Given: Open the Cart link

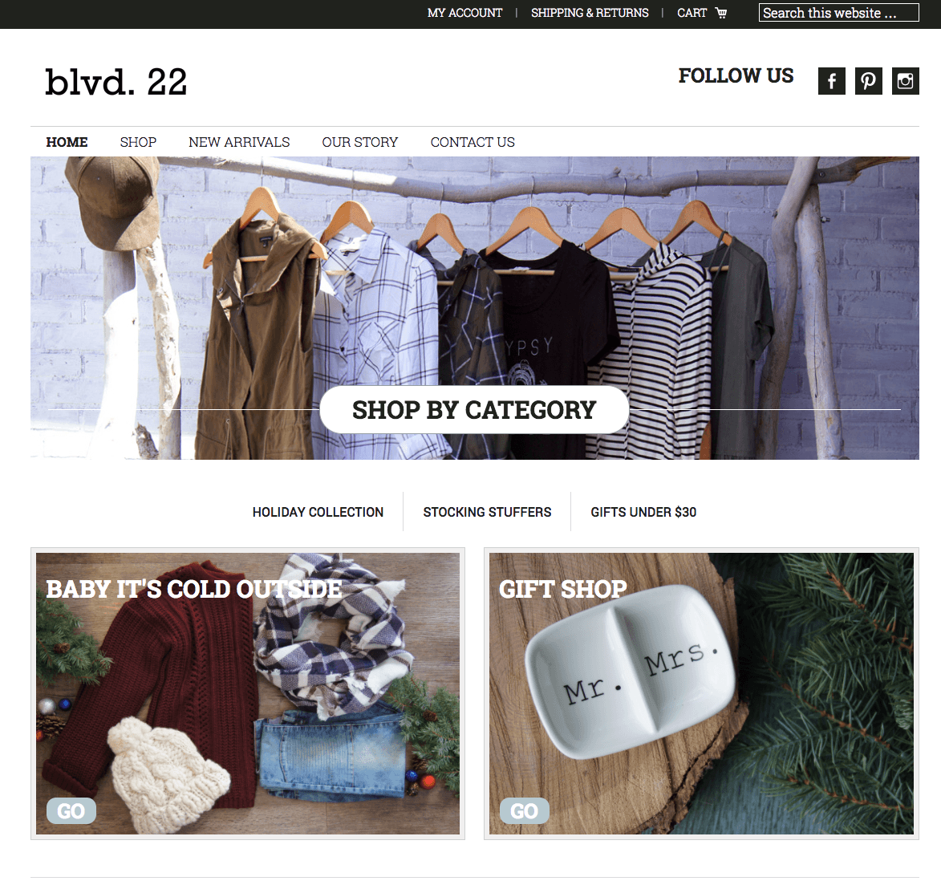Looking at the screenshot, I should point(692,13).
